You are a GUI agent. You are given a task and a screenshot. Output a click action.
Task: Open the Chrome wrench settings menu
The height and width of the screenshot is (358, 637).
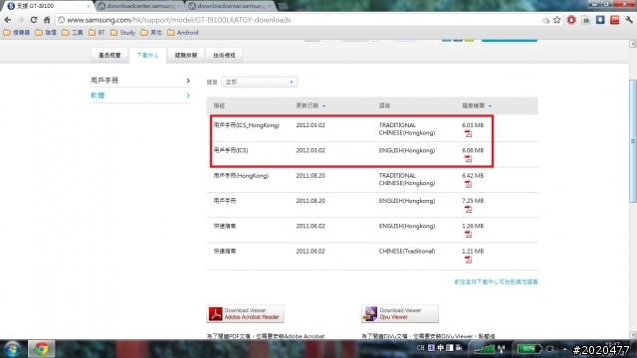[629, 20]
